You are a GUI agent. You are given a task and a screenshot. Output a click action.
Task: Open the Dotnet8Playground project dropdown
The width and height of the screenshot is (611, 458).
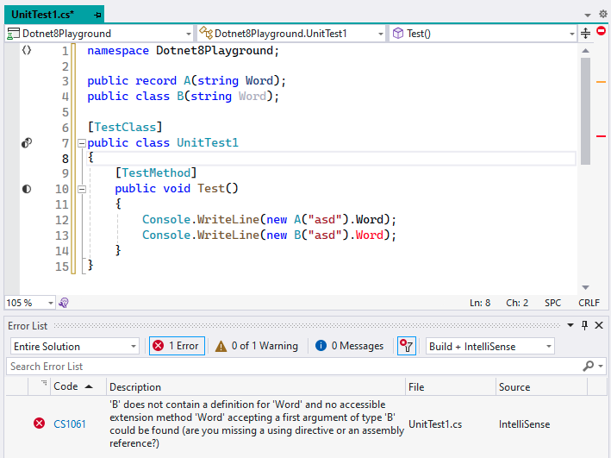coord(99,34)
